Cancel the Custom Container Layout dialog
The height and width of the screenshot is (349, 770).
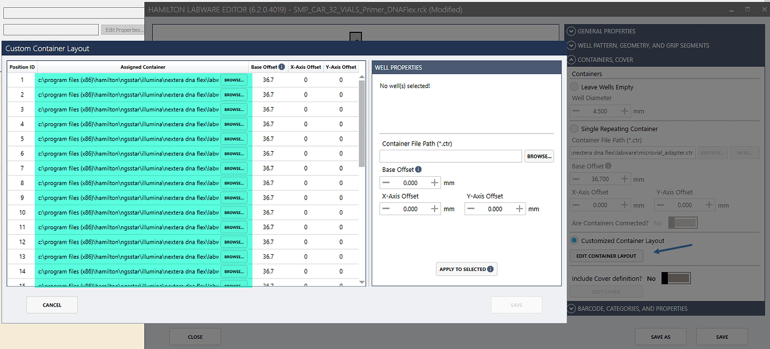52,305
